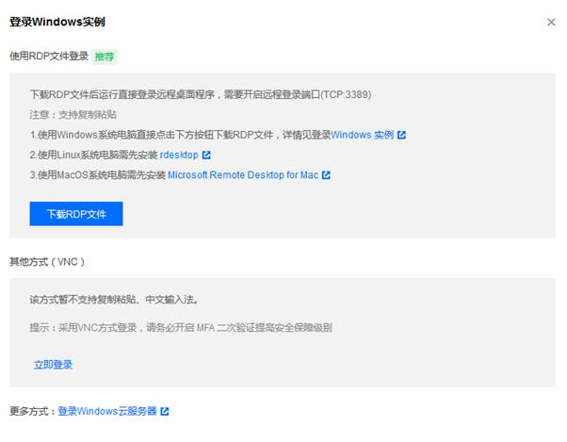Click the green 推荐 badge
This screenshot has height=442, width=567.
tap(105, 57)
